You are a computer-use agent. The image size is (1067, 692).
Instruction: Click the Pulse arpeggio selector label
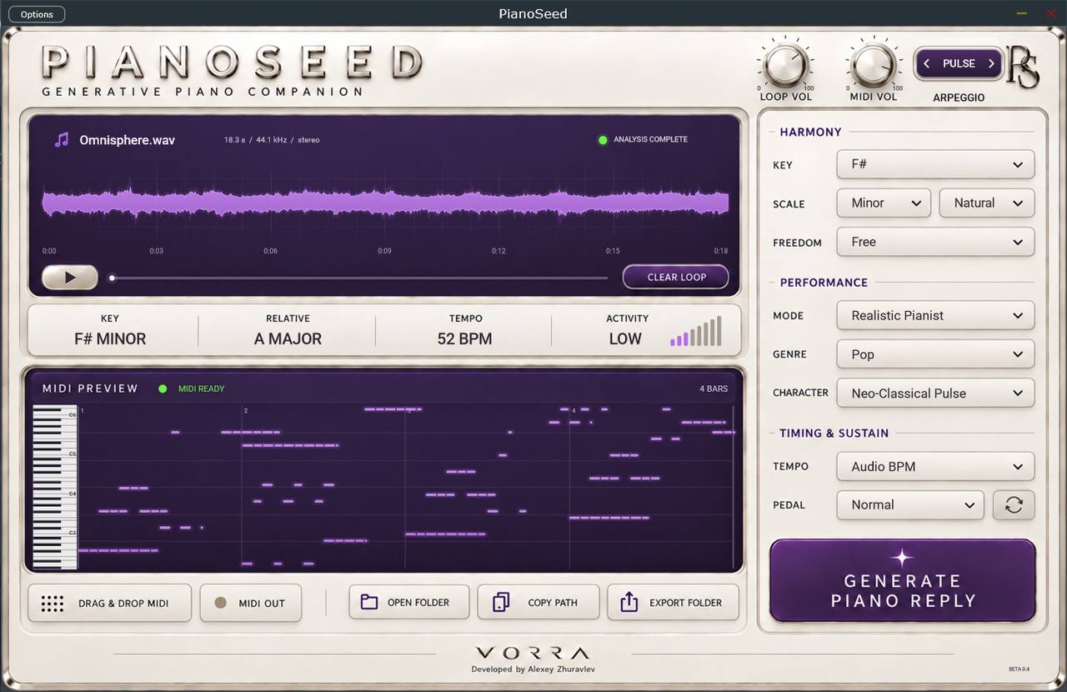[x=959, y=63]
